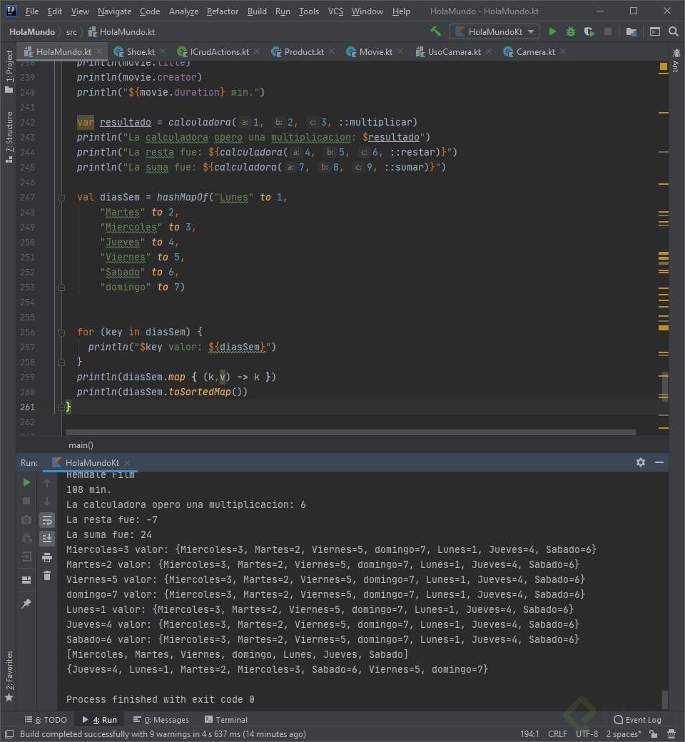Start debugging with the bug icon

pos(570,31)
